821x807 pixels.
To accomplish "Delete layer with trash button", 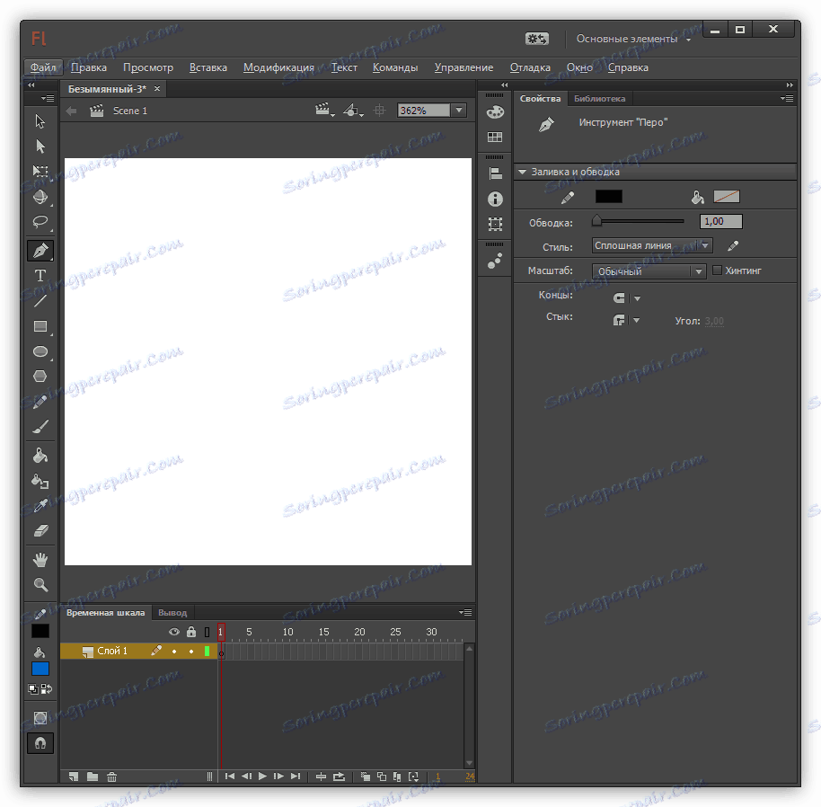I will pos(111,776).
